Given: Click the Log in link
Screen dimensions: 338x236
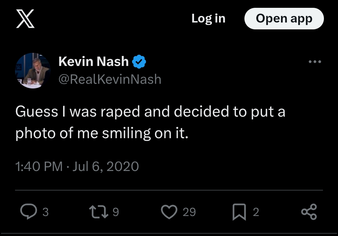Looking at the screenshot, I should pyautogui.click(x=208, y=18).
